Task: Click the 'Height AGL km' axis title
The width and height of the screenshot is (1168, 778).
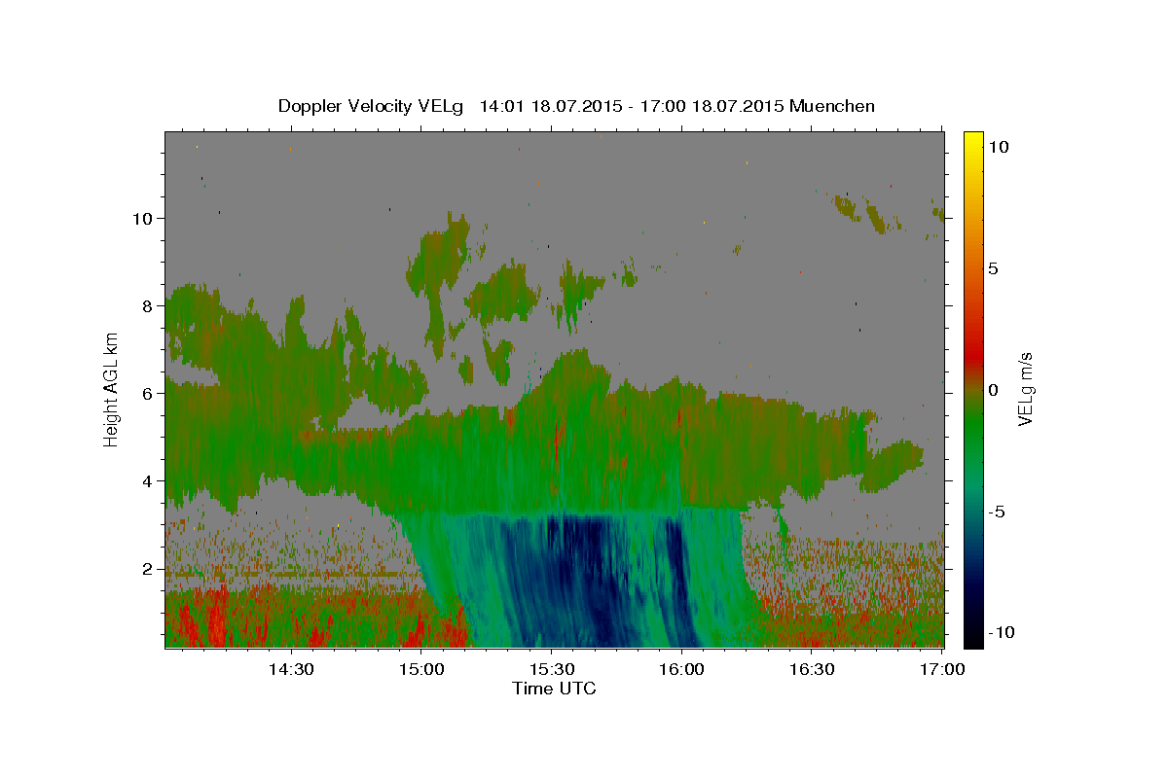Action: point(112,389)
